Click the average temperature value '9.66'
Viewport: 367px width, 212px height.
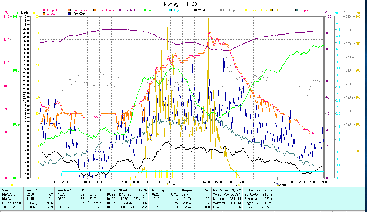[49, 203]
